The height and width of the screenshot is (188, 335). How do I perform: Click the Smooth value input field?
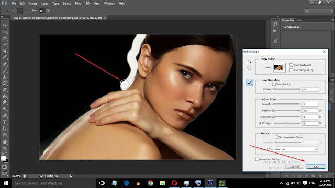coord(310,104)
